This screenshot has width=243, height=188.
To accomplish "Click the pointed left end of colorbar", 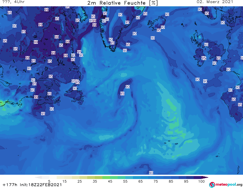I will click(38, 177).
